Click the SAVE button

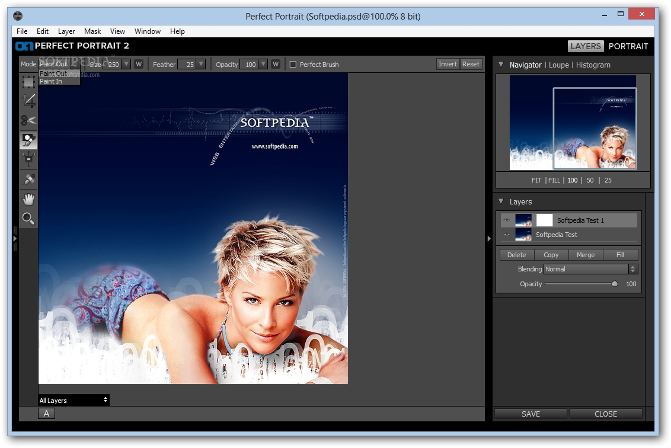(x=531, y=414)
